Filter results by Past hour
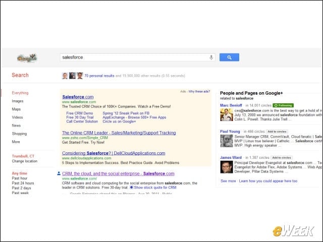The height and width of the screenshot is (242, 323). (20, 178)
